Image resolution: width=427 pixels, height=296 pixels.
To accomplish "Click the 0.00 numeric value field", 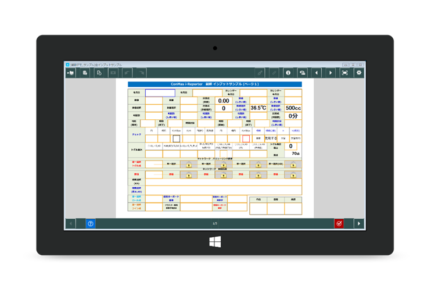I will pos(223,100).
